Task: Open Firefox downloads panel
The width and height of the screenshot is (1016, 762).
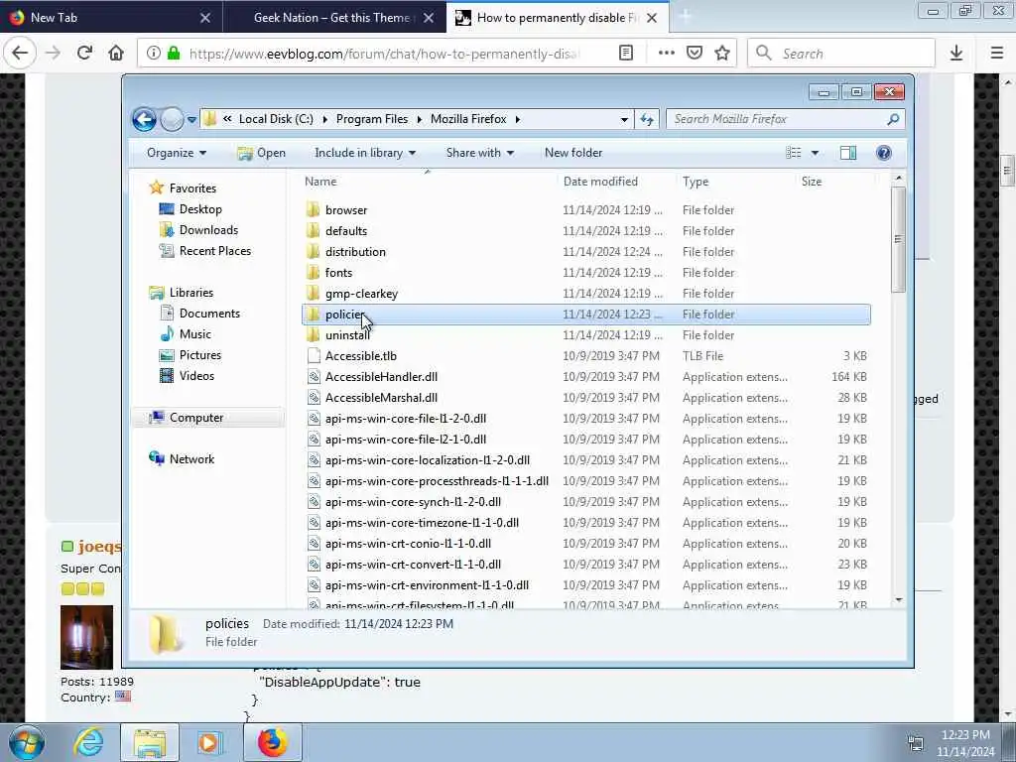Action: (x=956, y=54)
